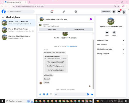Open the tab search dropdown arrow
129x103 pixels.
coord(2,2)
